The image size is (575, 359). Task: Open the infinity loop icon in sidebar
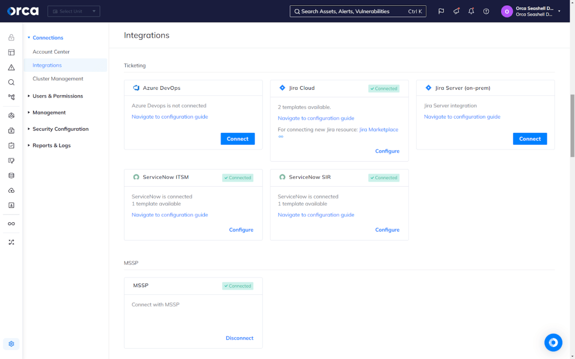coord(11,224)
